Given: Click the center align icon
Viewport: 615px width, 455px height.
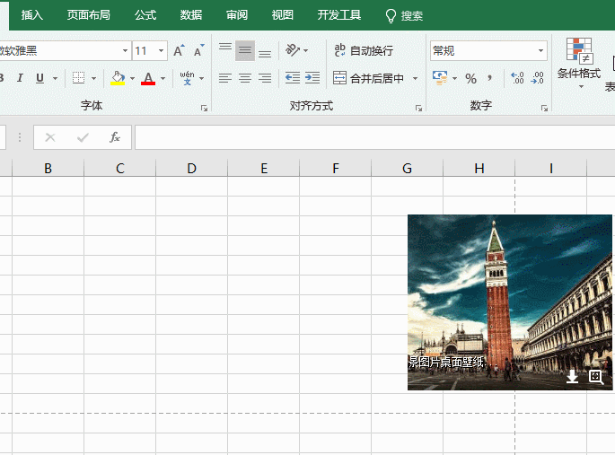Looking at the screenshot, I should 244,79.
